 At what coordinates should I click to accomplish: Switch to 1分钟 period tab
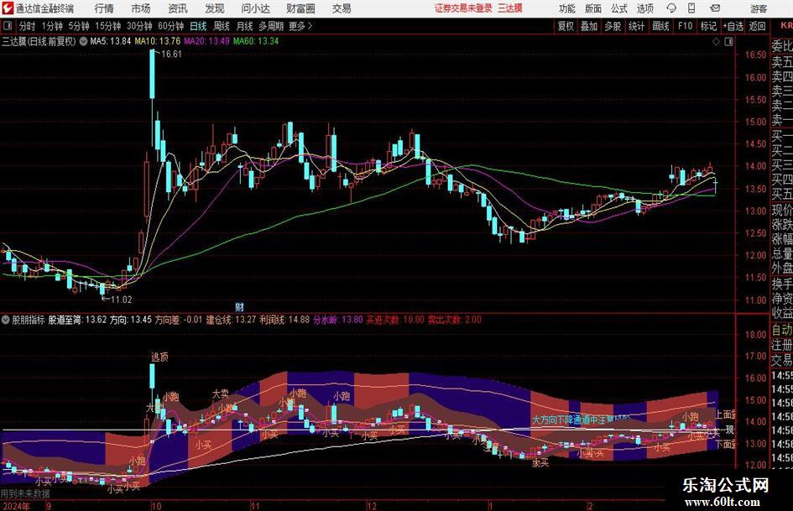tap(52, 26)
